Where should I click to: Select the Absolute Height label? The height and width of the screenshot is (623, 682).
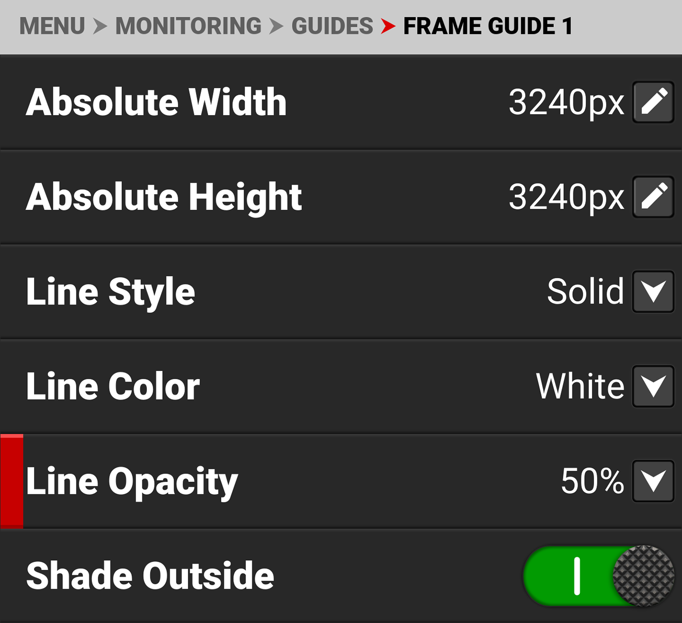tap(164, 197)
